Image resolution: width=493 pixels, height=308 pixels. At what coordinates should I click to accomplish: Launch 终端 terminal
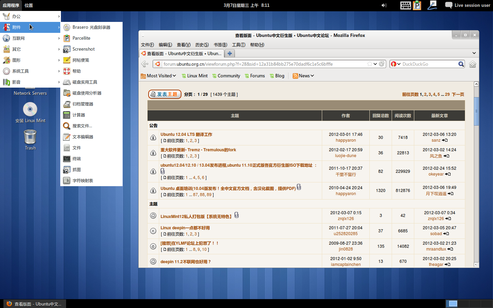pos(91,159)
